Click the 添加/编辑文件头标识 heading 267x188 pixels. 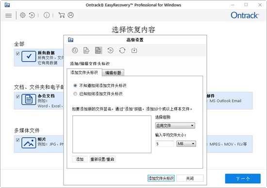tap(90, 64)
